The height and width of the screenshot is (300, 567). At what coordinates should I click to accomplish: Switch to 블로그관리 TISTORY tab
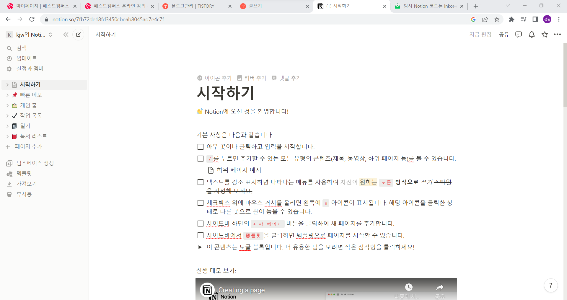point(197,6)
